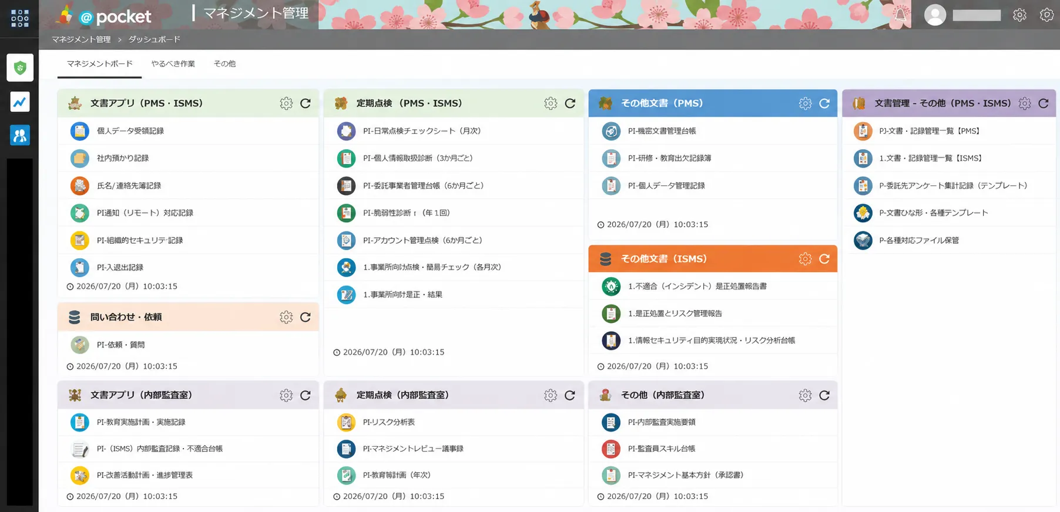Open the app grid launcher icon

(19, 18)
